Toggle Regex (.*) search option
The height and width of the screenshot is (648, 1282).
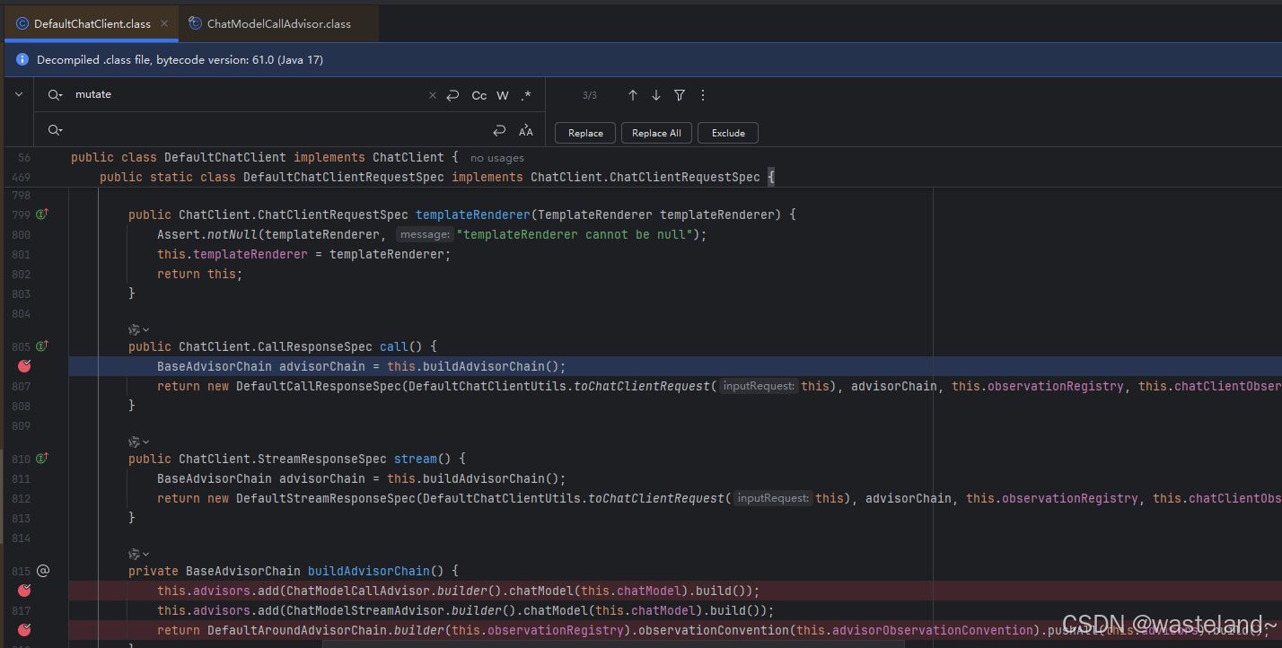(526, 95)
